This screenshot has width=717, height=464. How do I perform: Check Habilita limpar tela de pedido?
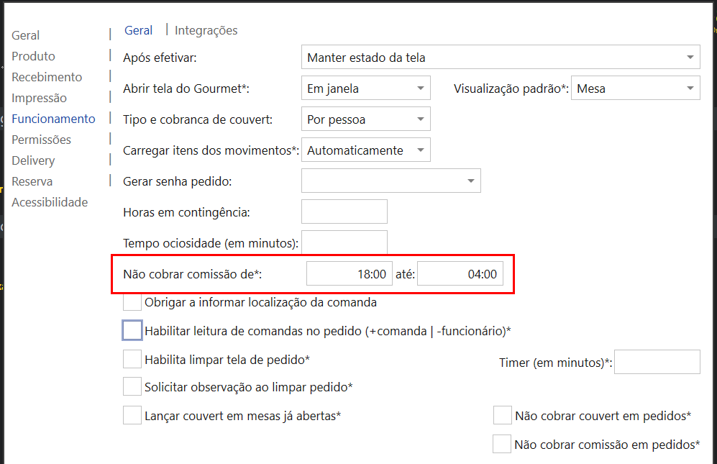click(x=132, y=358)
